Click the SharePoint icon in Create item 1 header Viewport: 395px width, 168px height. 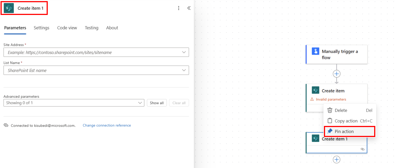[8, 8]
